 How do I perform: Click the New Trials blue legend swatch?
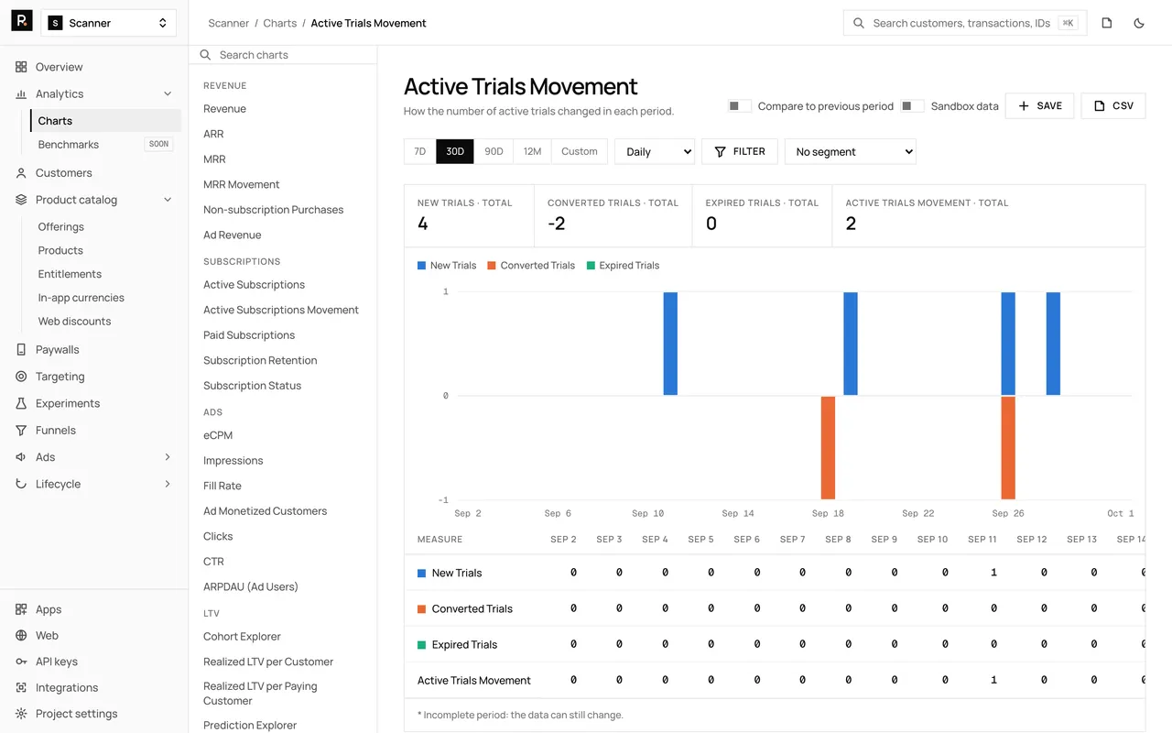click(x=422, y=266)
